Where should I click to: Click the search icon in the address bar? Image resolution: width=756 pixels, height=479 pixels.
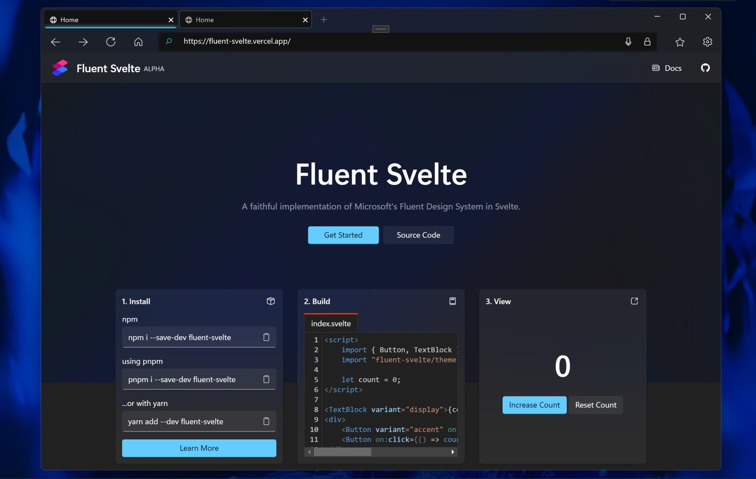169,41
